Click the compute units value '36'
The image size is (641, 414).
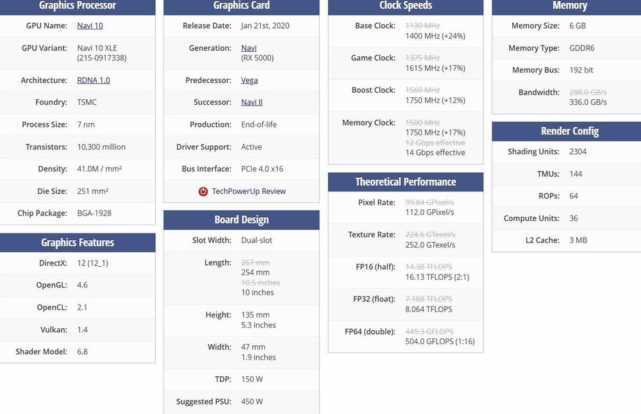pyautogui.click(x=574, y=218)
